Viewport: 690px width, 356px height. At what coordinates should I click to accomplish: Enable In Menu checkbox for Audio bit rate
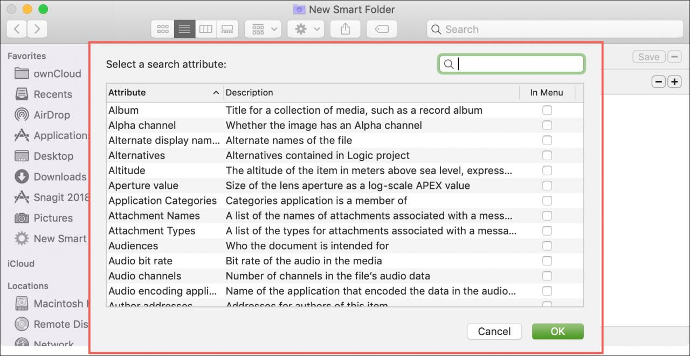547,261
